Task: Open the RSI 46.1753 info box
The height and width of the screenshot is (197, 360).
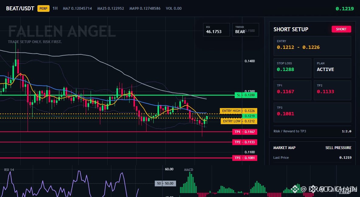Action: point(216,30)
